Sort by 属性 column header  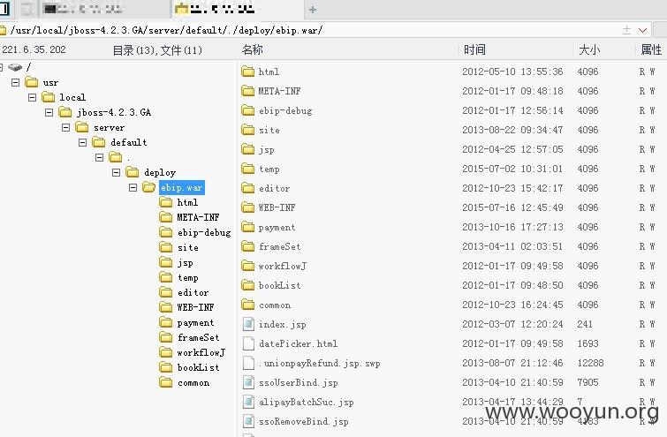[x=651, y=49]
